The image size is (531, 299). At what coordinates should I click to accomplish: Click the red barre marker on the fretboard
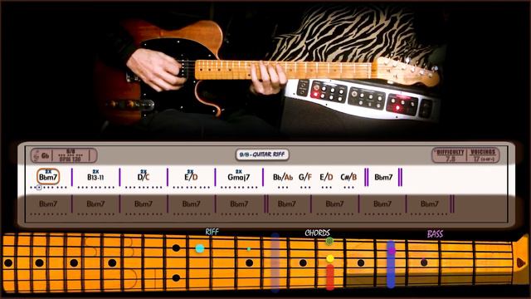click(x=330, y=277)
